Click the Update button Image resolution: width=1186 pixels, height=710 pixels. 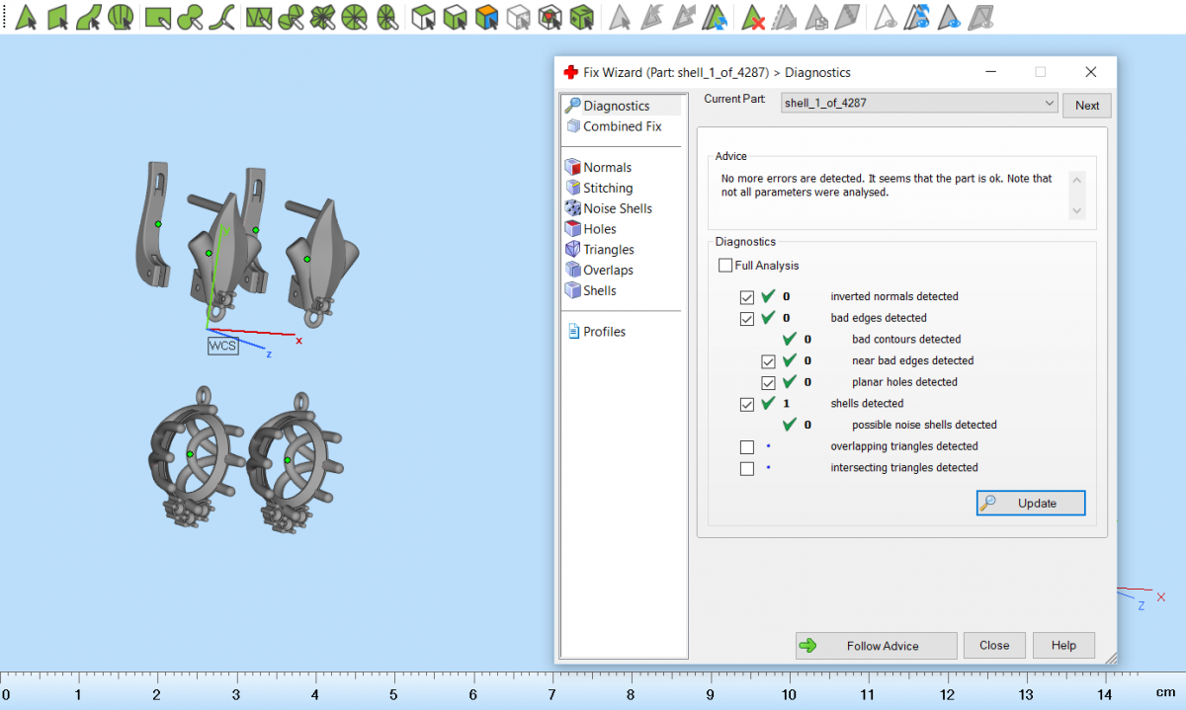[x=1031, y=504]
